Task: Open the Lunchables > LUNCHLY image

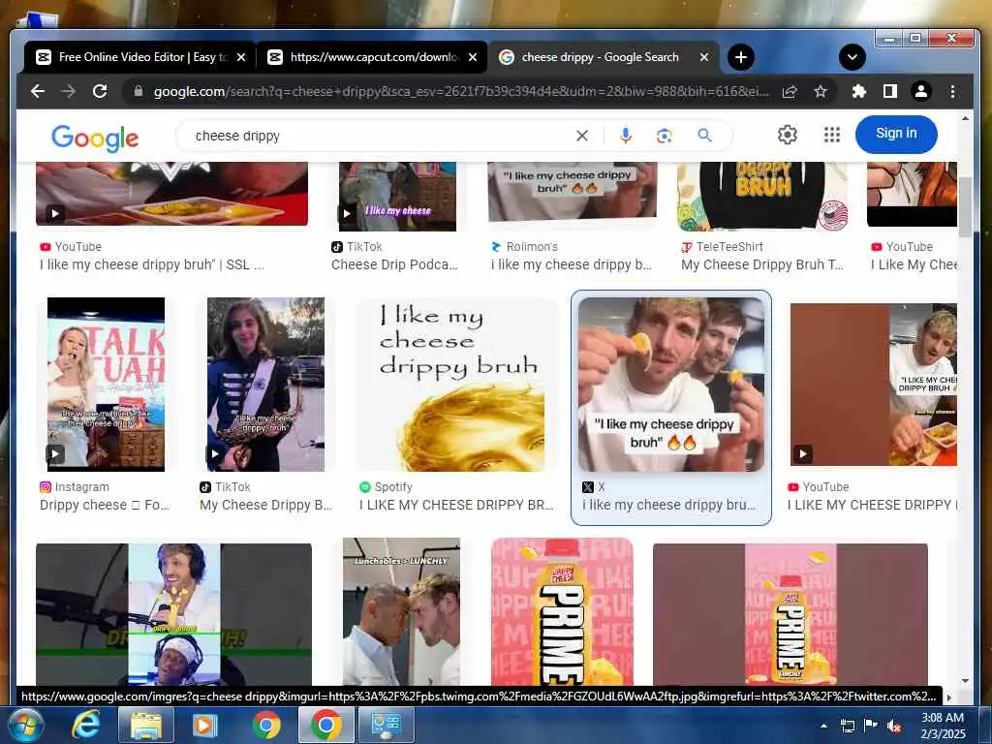Action: (x=402, y=611)
